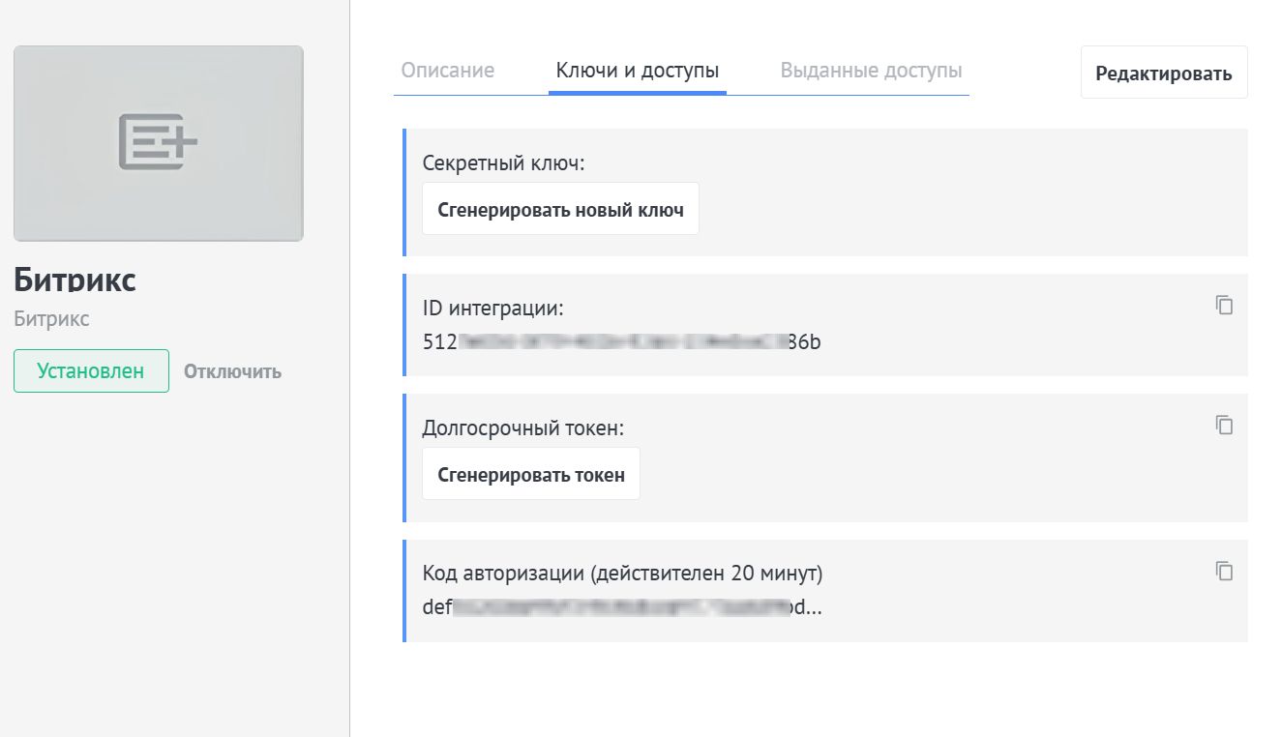Toggle the Установлен status badge

(90, 370)
